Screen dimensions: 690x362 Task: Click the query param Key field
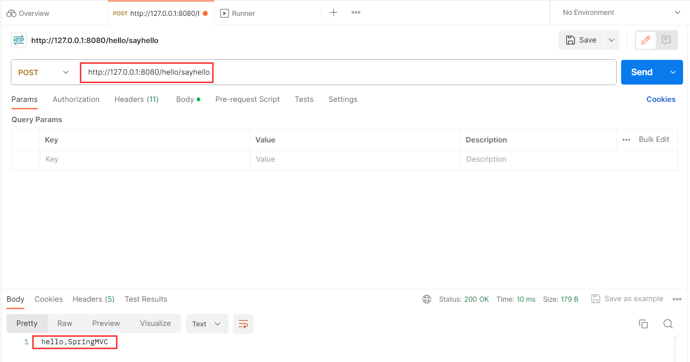tap(145, 159)
